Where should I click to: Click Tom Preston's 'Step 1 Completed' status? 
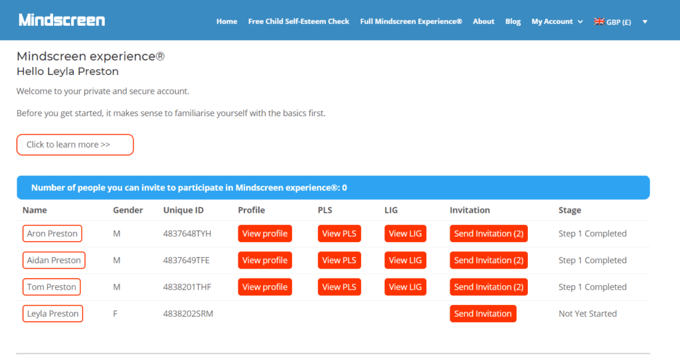pyautogui.click(x=592, y=286)
